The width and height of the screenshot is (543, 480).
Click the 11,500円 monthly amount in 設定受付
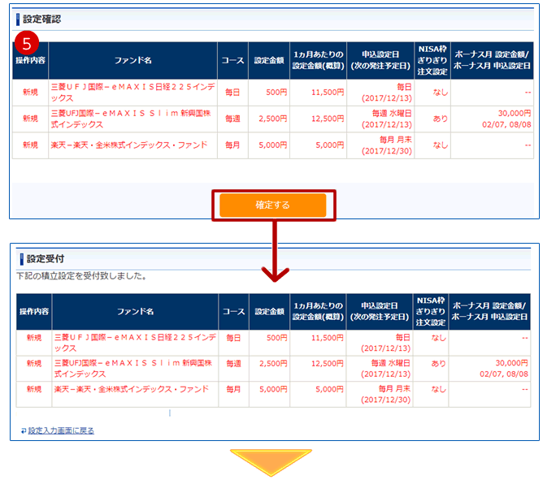click(328, 338)
